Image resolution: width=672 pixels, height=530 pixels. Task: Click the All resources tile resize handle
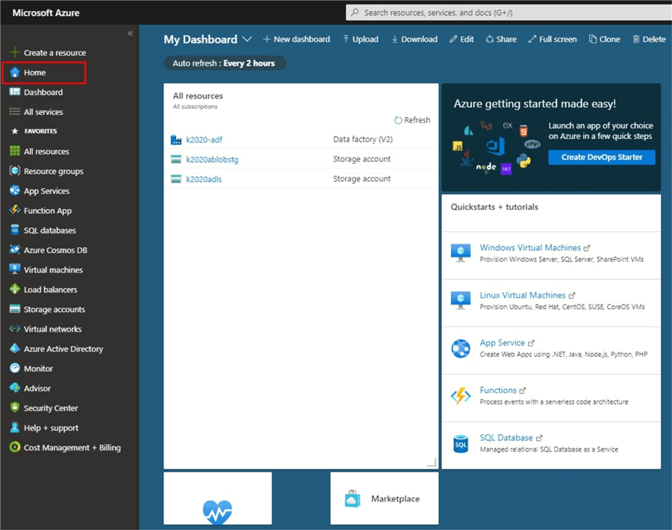432,462
